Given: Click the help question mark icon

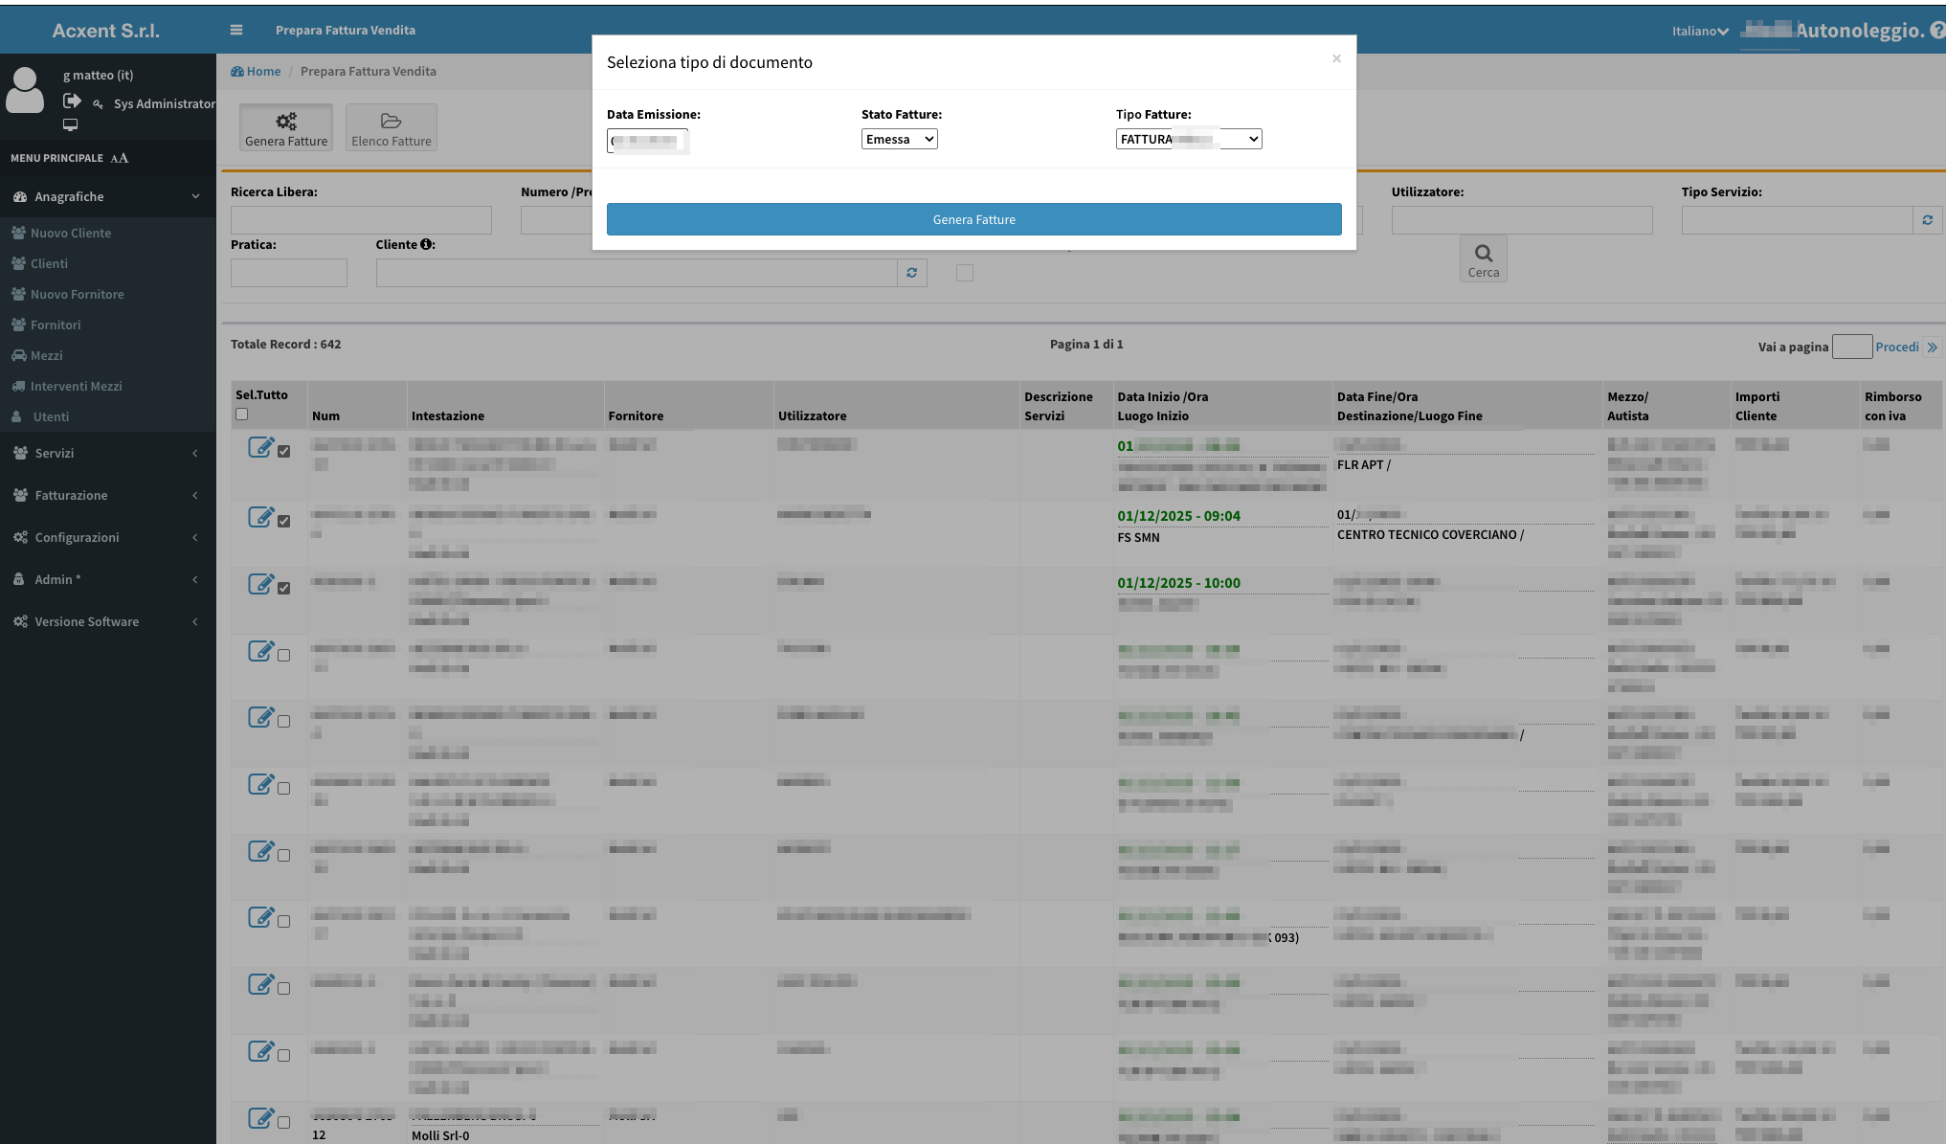Looking at the screenshot, I should pos(1936,31).
